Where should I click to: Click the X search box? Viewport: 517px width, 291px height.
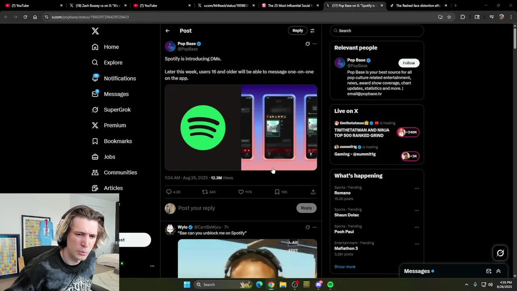pyautogui.click(x=377, y=31)
